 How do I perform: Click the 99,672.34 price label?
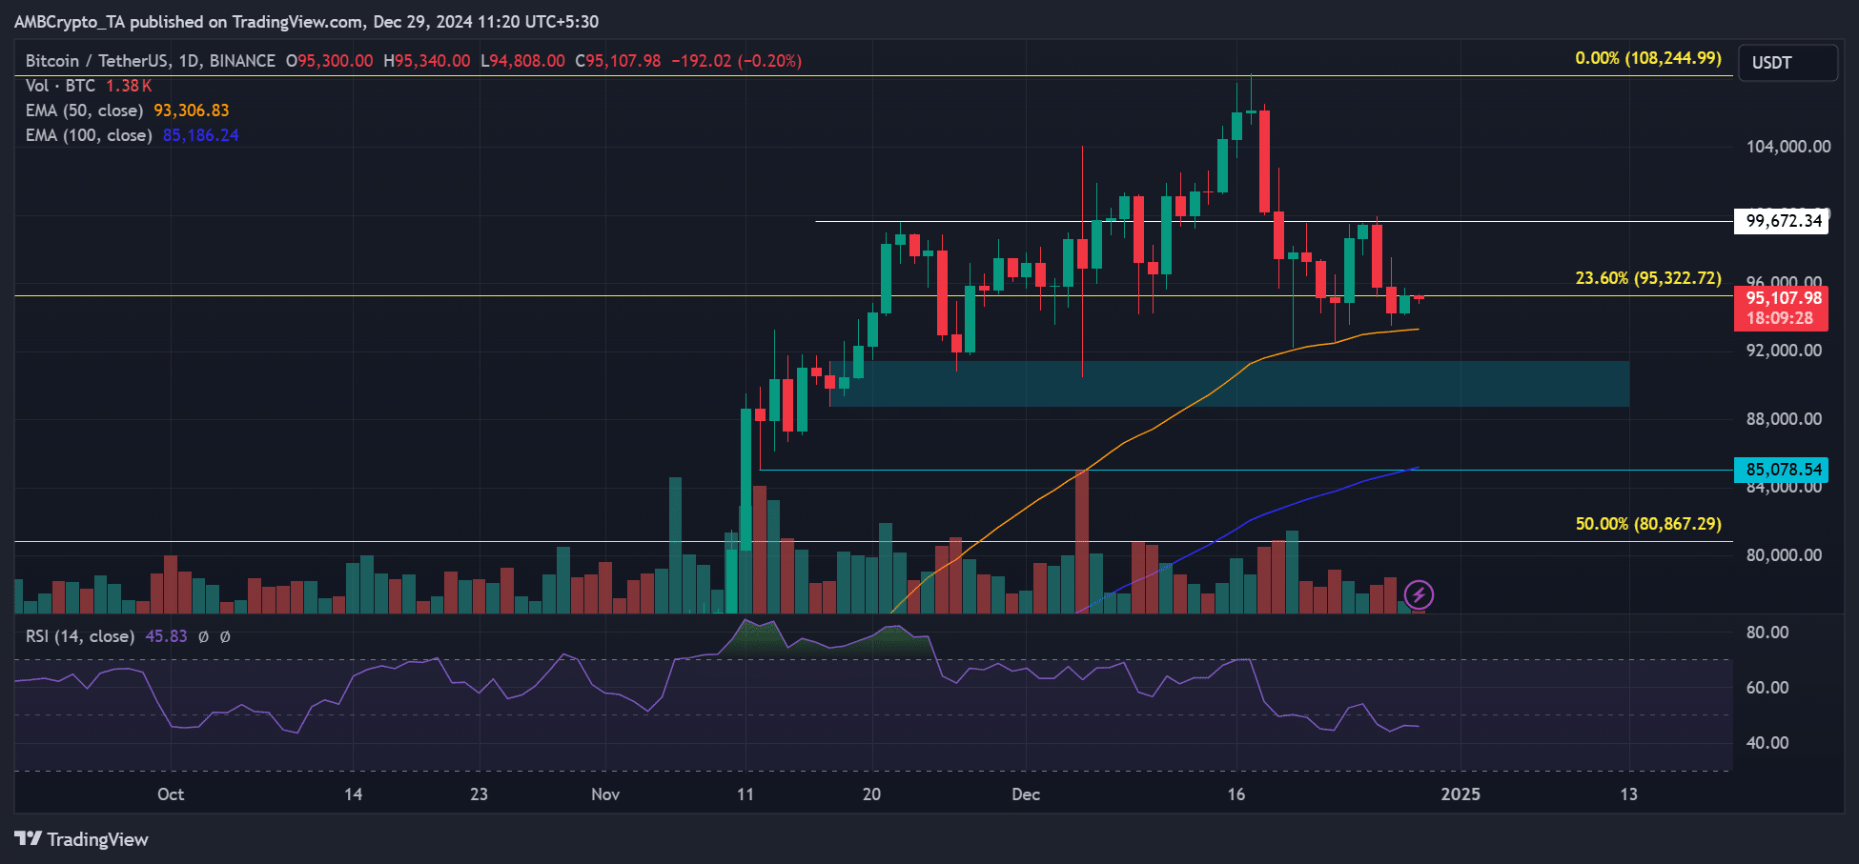[x=1781, y=221]
